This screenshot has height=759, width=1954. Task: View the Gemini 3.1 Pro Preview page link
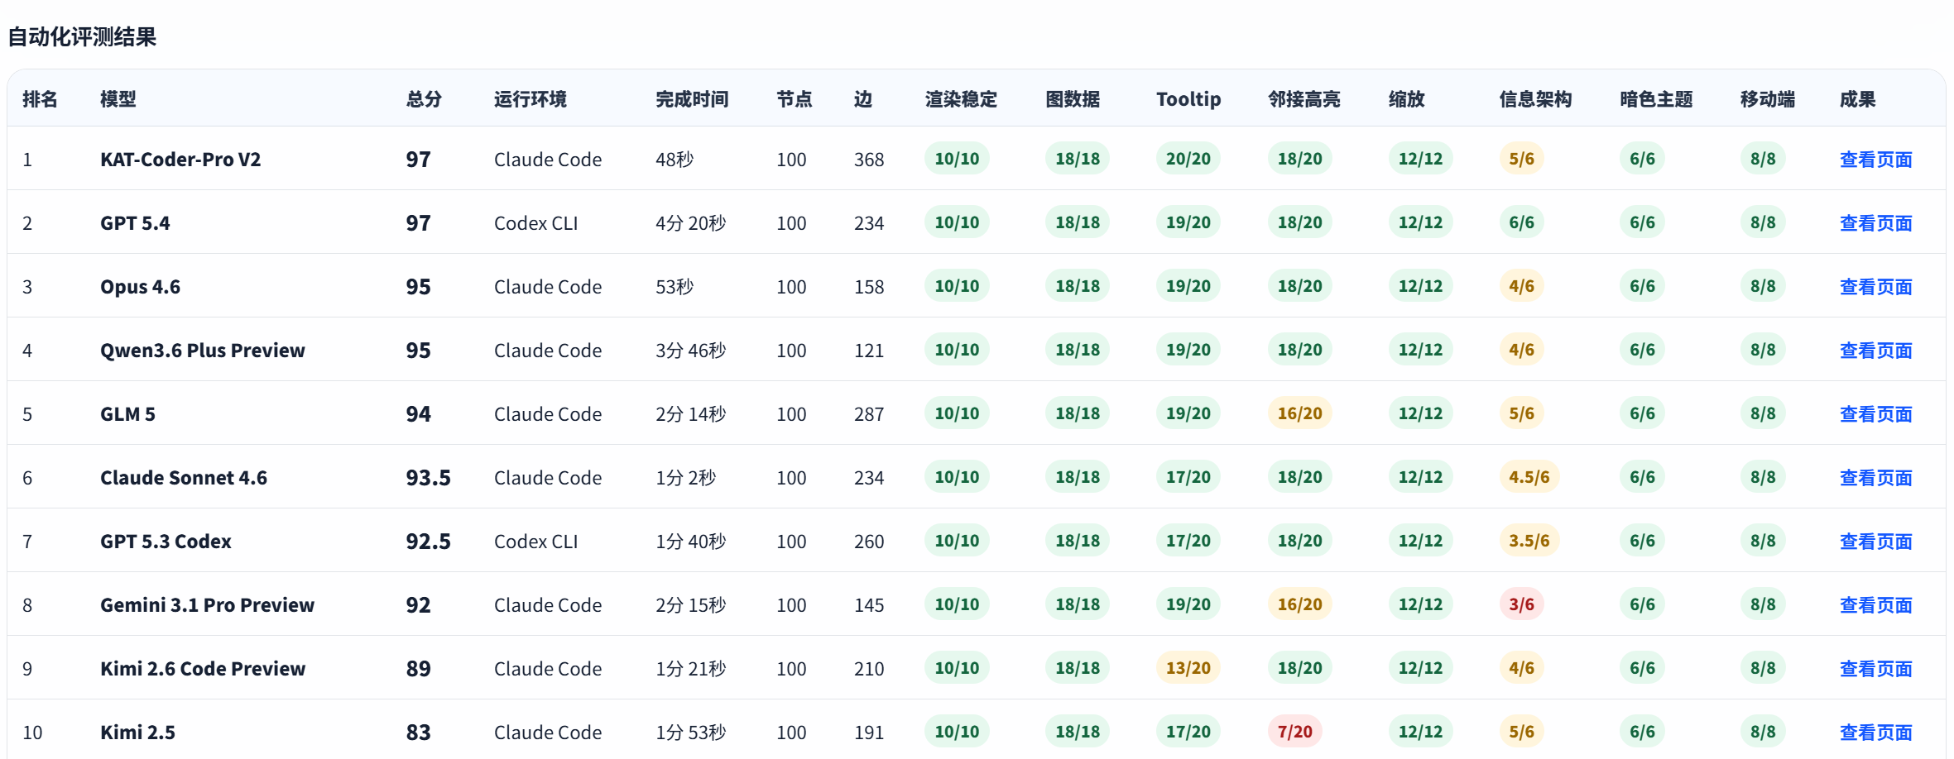1875,605
